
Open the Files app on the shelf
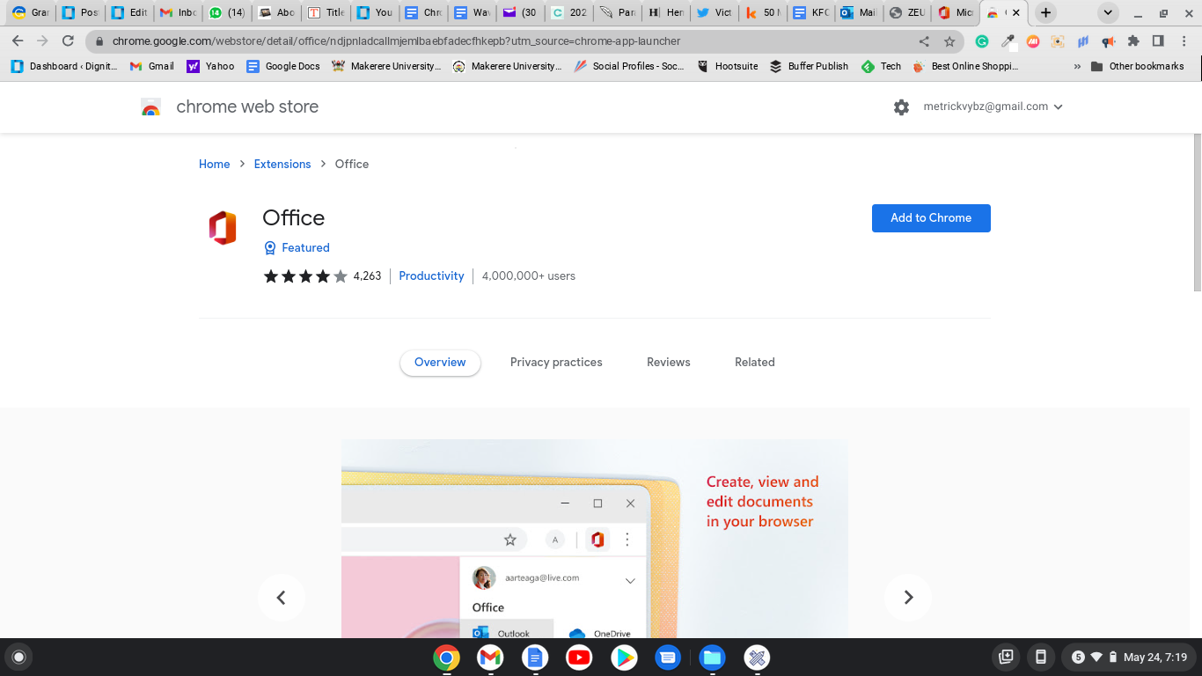712,658
